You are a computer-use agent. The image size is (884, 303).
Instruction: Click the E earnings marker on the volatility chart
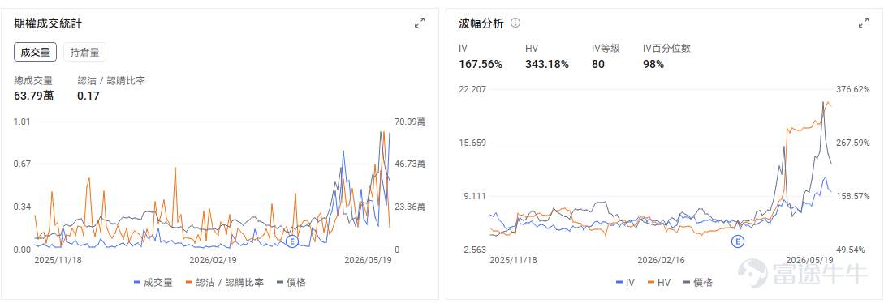pyautogui.click(x=738, y=241)
